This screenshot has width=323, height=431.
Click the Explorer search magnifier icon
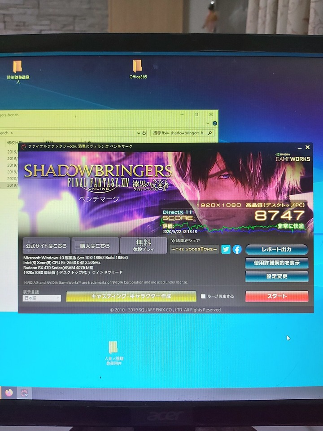(x=210, y=133)
